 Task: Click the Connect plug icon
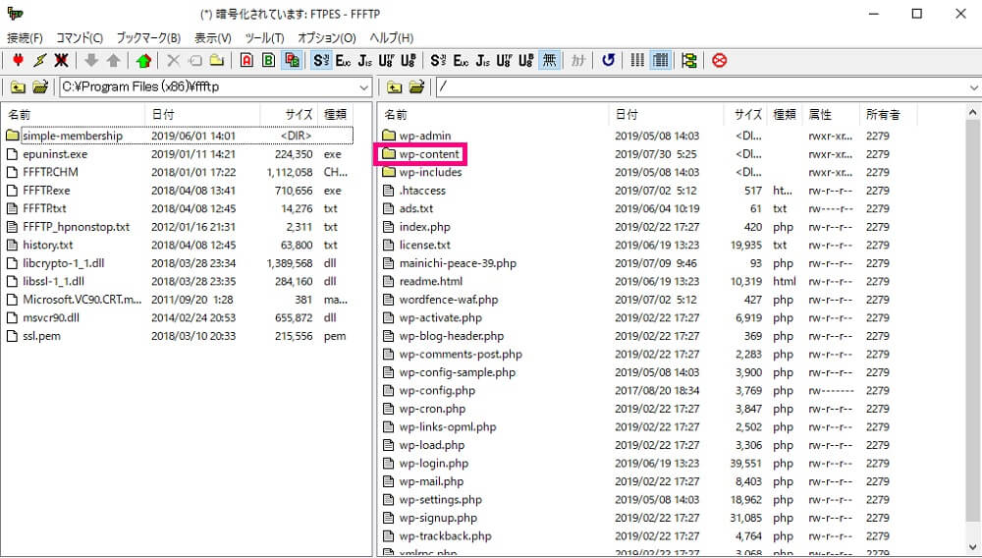point(18,60)
